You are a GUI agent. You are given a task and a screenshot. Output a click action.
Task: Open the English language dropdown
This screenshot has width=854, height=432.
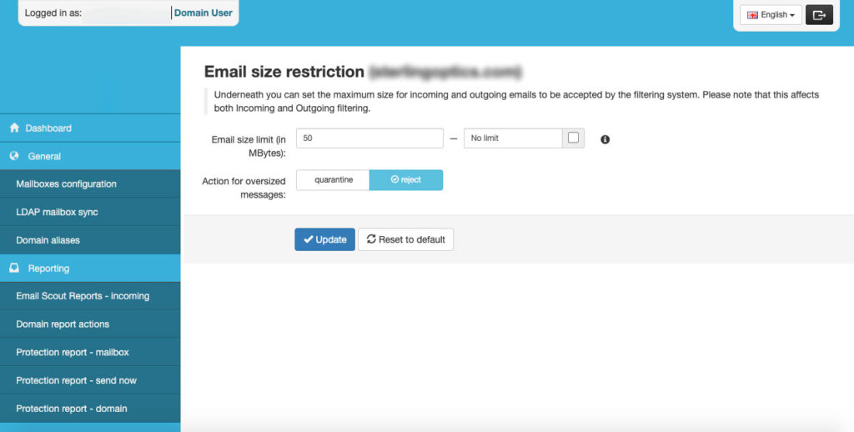pyautogui.click(x=771, y=15)
